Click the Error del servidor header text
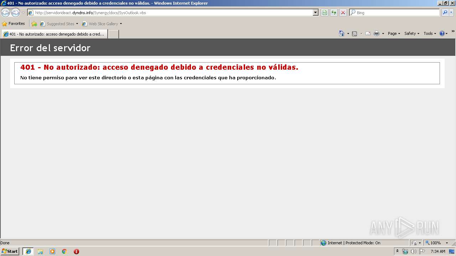 [x=50, y=48]
